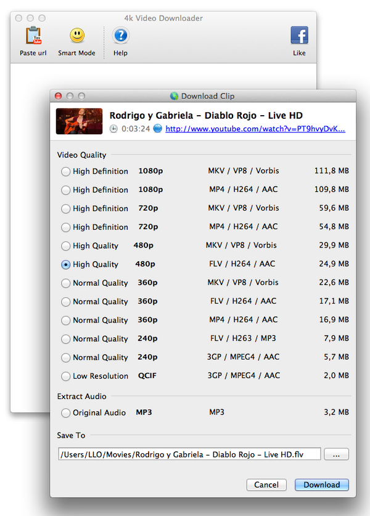Pick Normal Quality 360p MP4 radio
The height and width of the screenshot is (516, 370).
pos(65,320)
